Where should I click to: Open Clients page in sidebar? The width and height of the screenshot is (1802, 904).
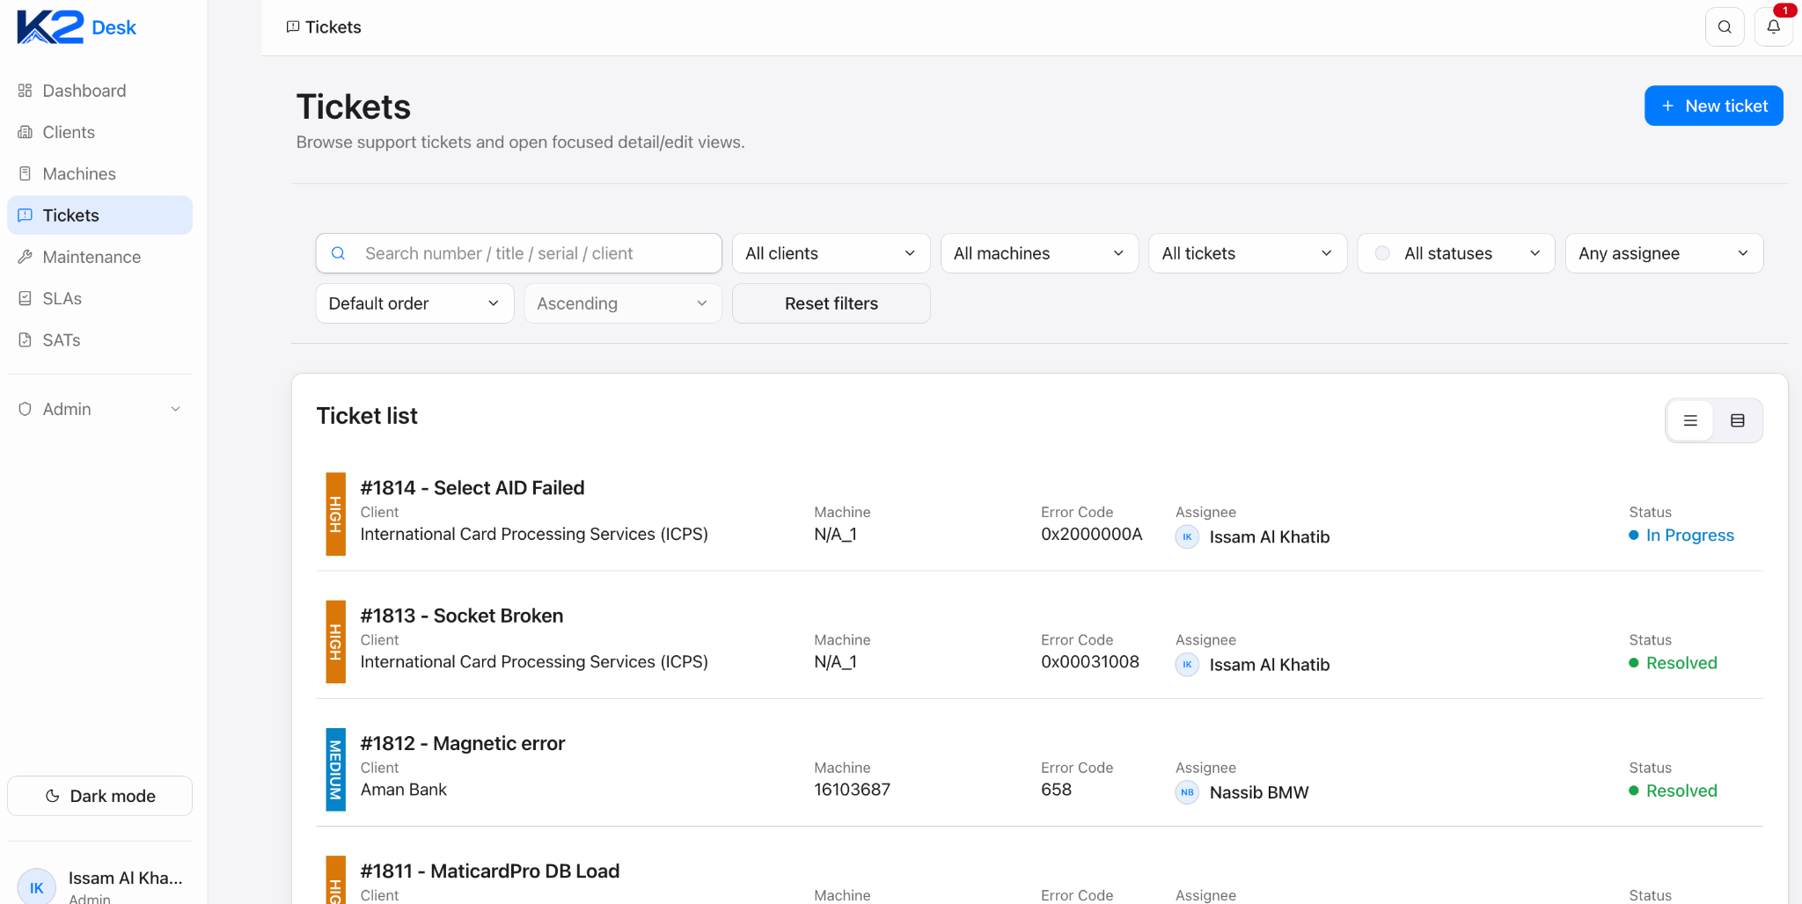click(99, 132)
